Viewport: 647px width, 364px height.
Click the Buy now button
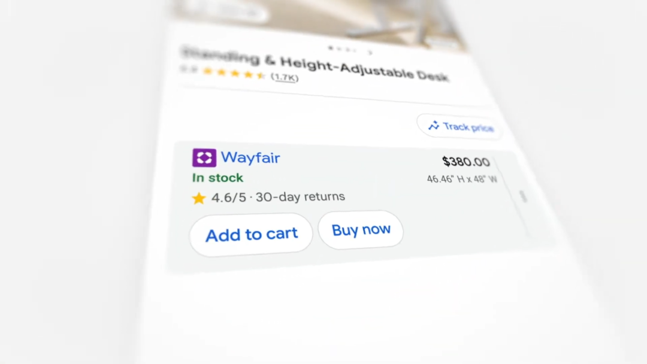click(361, 230)
